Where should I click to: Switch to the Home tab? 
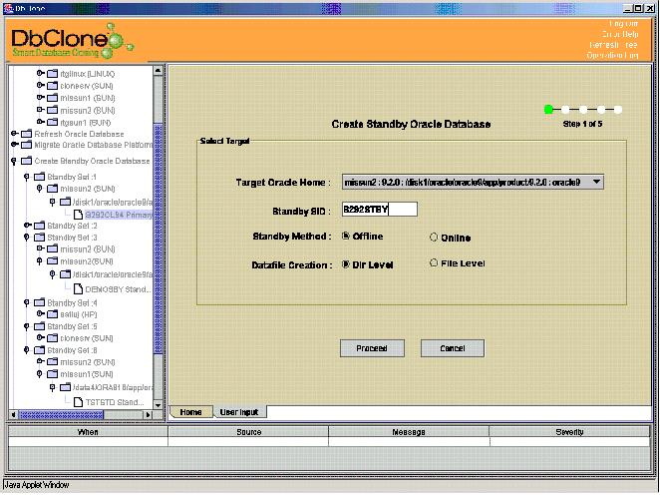tap(191, 412)
